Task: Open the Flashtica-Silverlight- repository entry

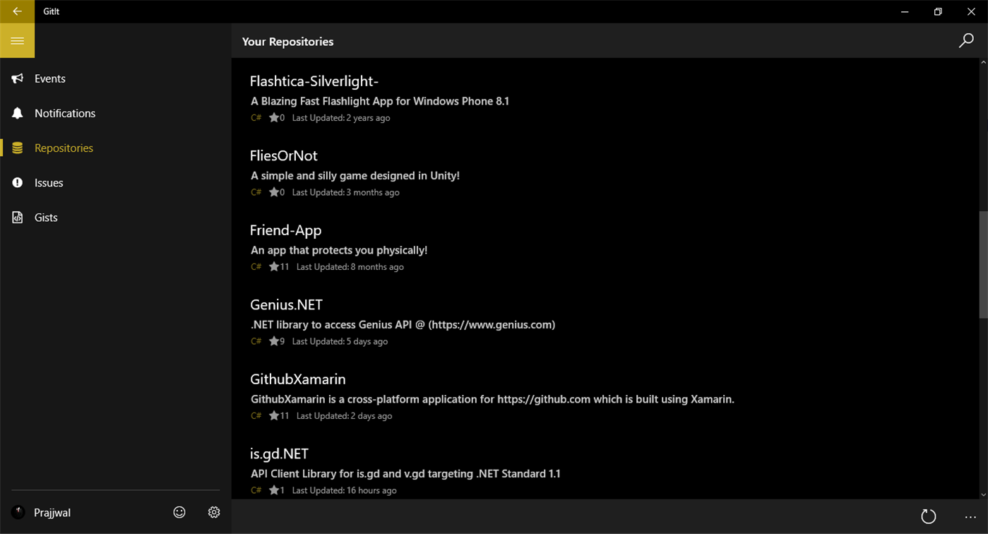Action: click(x=314, y=81)
